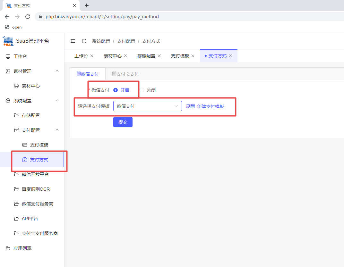The height and width of the screenshot is (267, 344).
Task: Close the 素材中心 page tab
Action: pos(125,56)
